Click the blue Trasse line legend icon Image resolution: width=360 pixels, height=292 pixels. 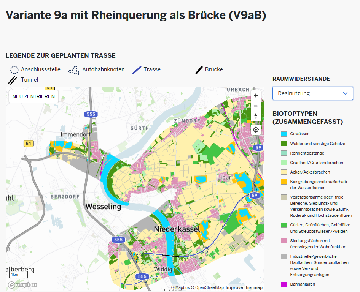[137, 70]
